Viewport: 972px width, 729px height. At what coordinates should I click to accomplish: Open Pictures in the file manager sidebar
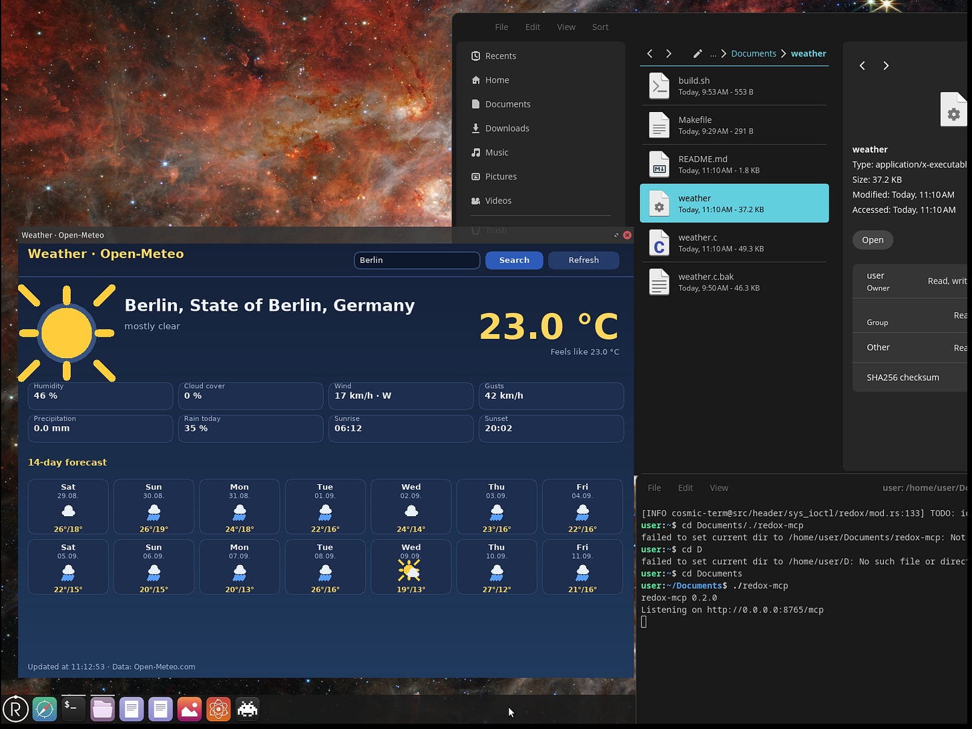(541, 176)
